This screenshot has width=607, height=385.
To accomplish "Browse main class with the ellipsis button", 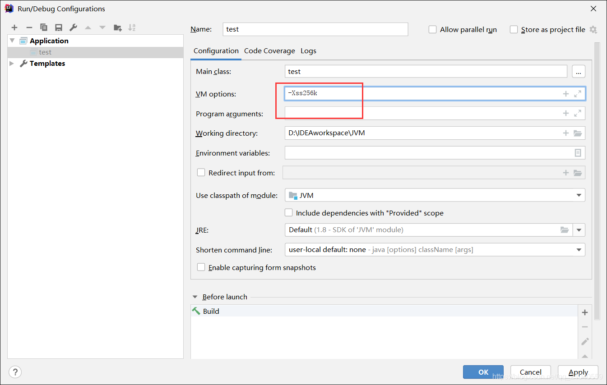I will tap(579, 72).
